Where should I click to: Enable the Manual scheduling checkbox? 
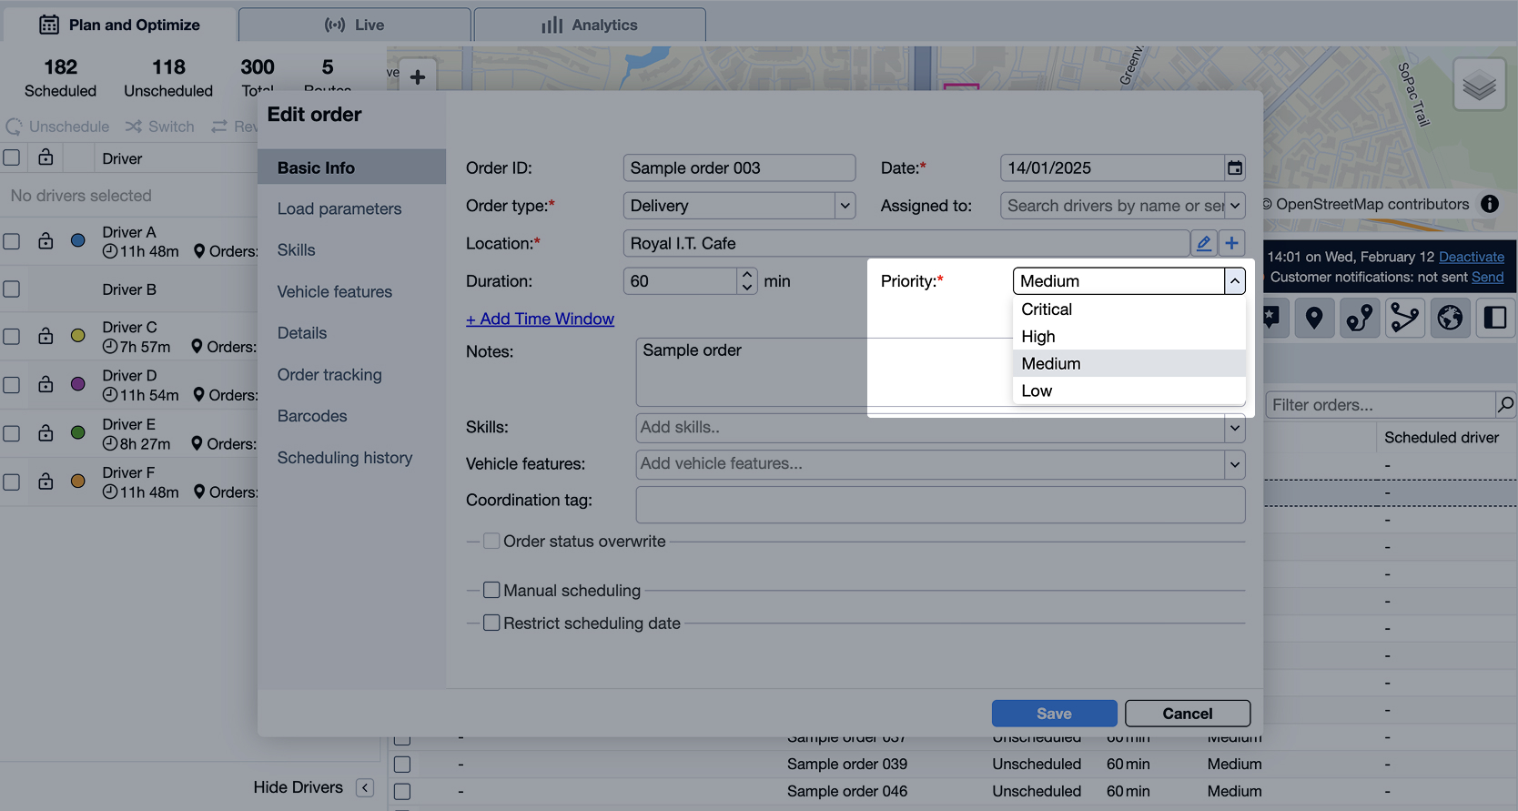[x=491, y=591]
